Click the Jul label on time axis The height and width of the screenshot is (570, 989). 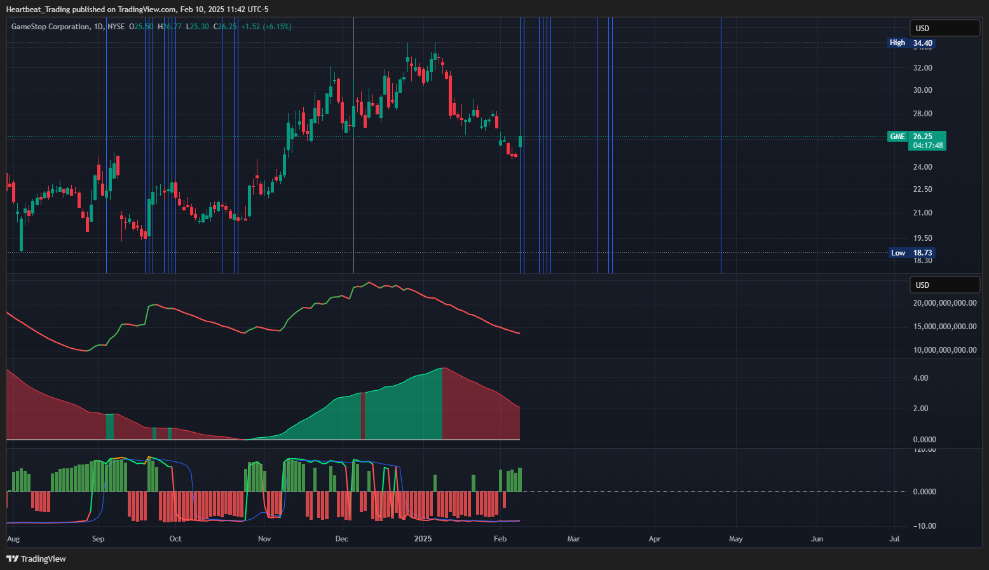(894, 539)
